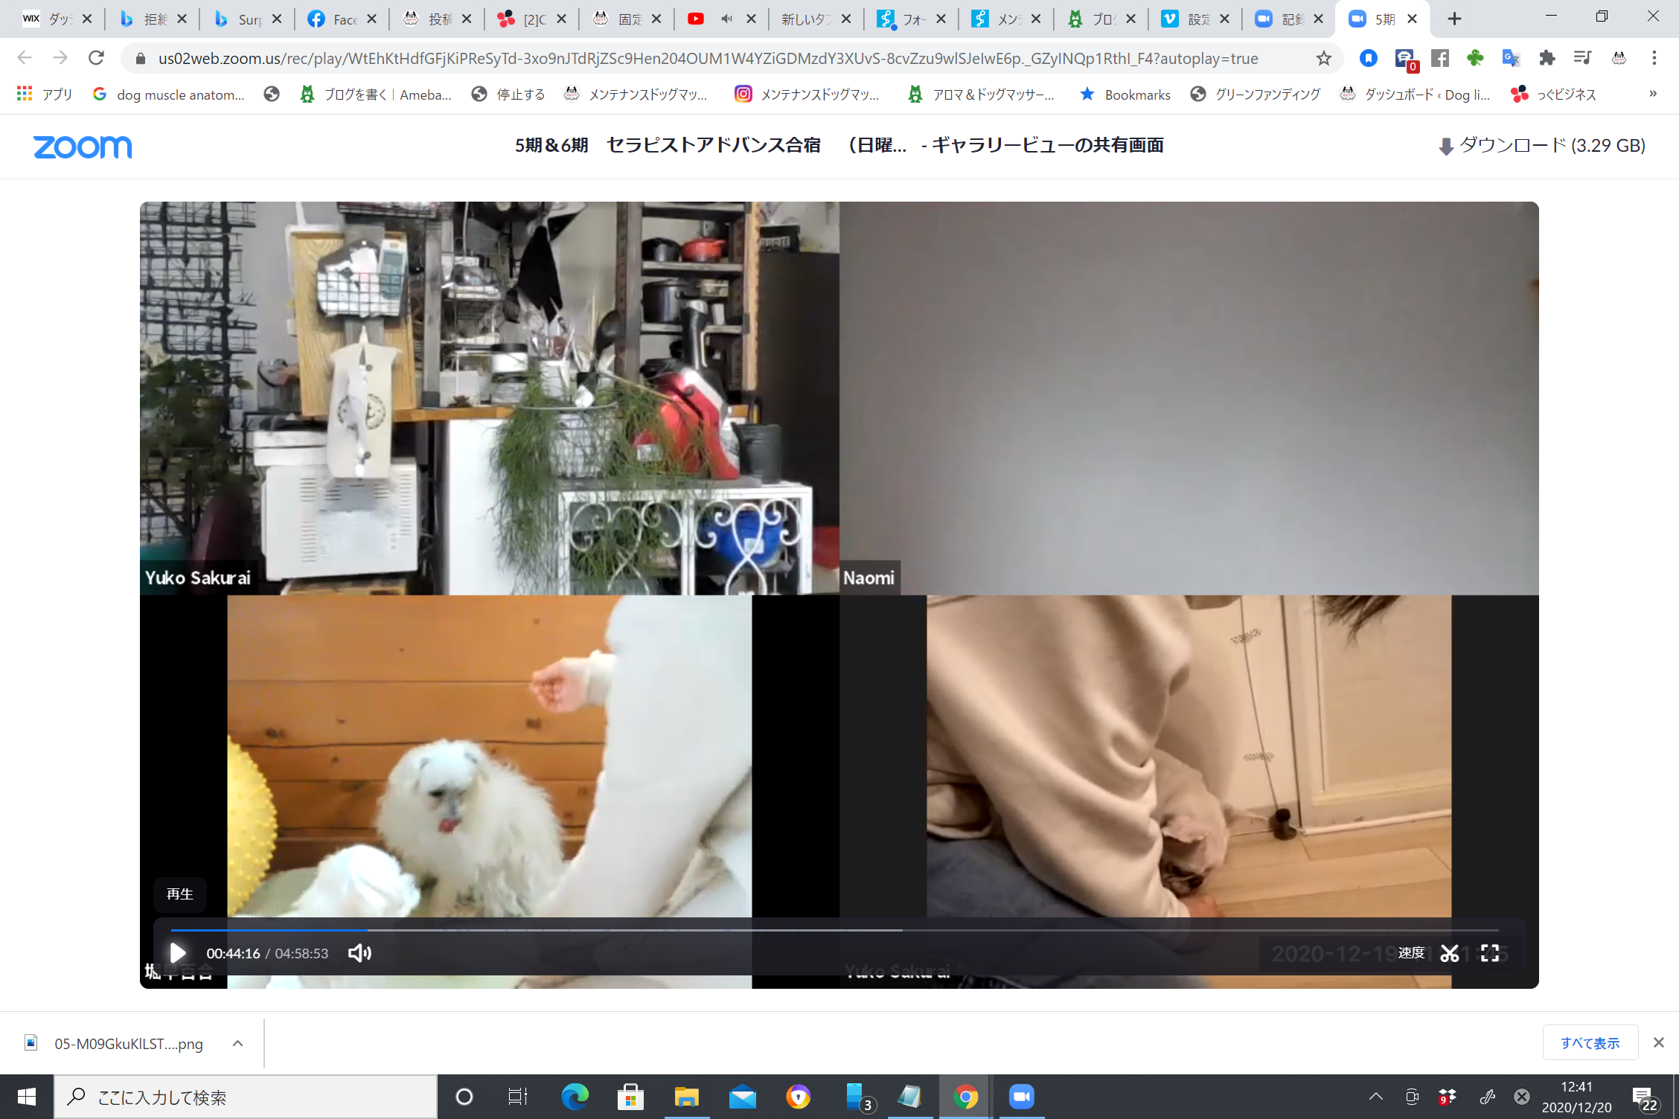The image size is (1679, 1119).
Task: Go back to previous page
Action: click(25, 58)
